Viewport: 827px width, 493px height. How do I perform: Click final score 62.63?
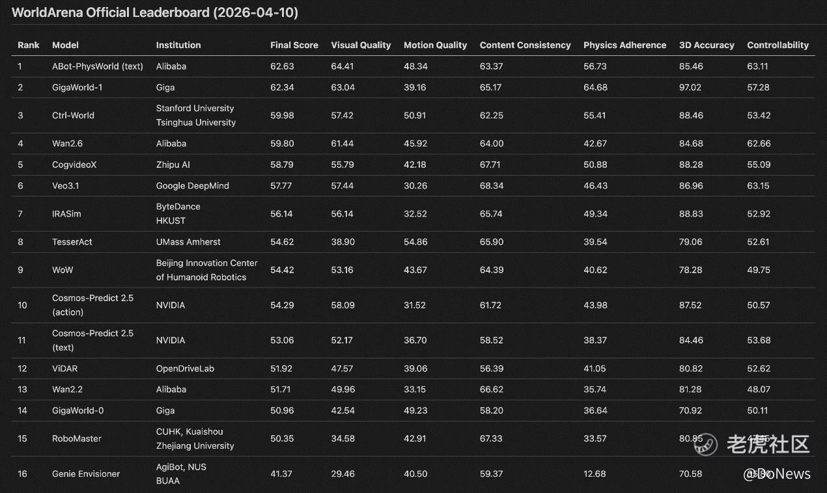coord(282,66)
